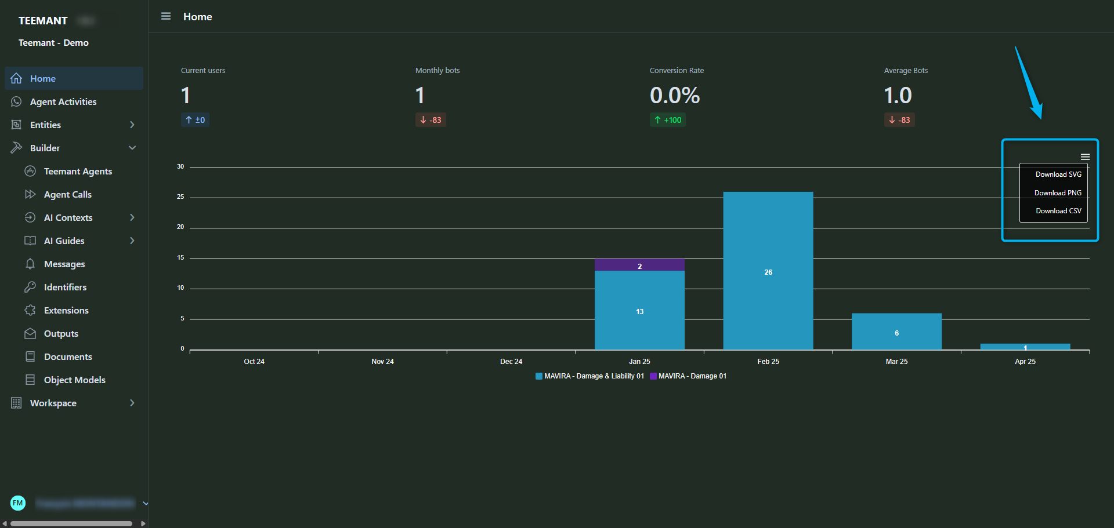Collapse the Builder section chevron

132,148
